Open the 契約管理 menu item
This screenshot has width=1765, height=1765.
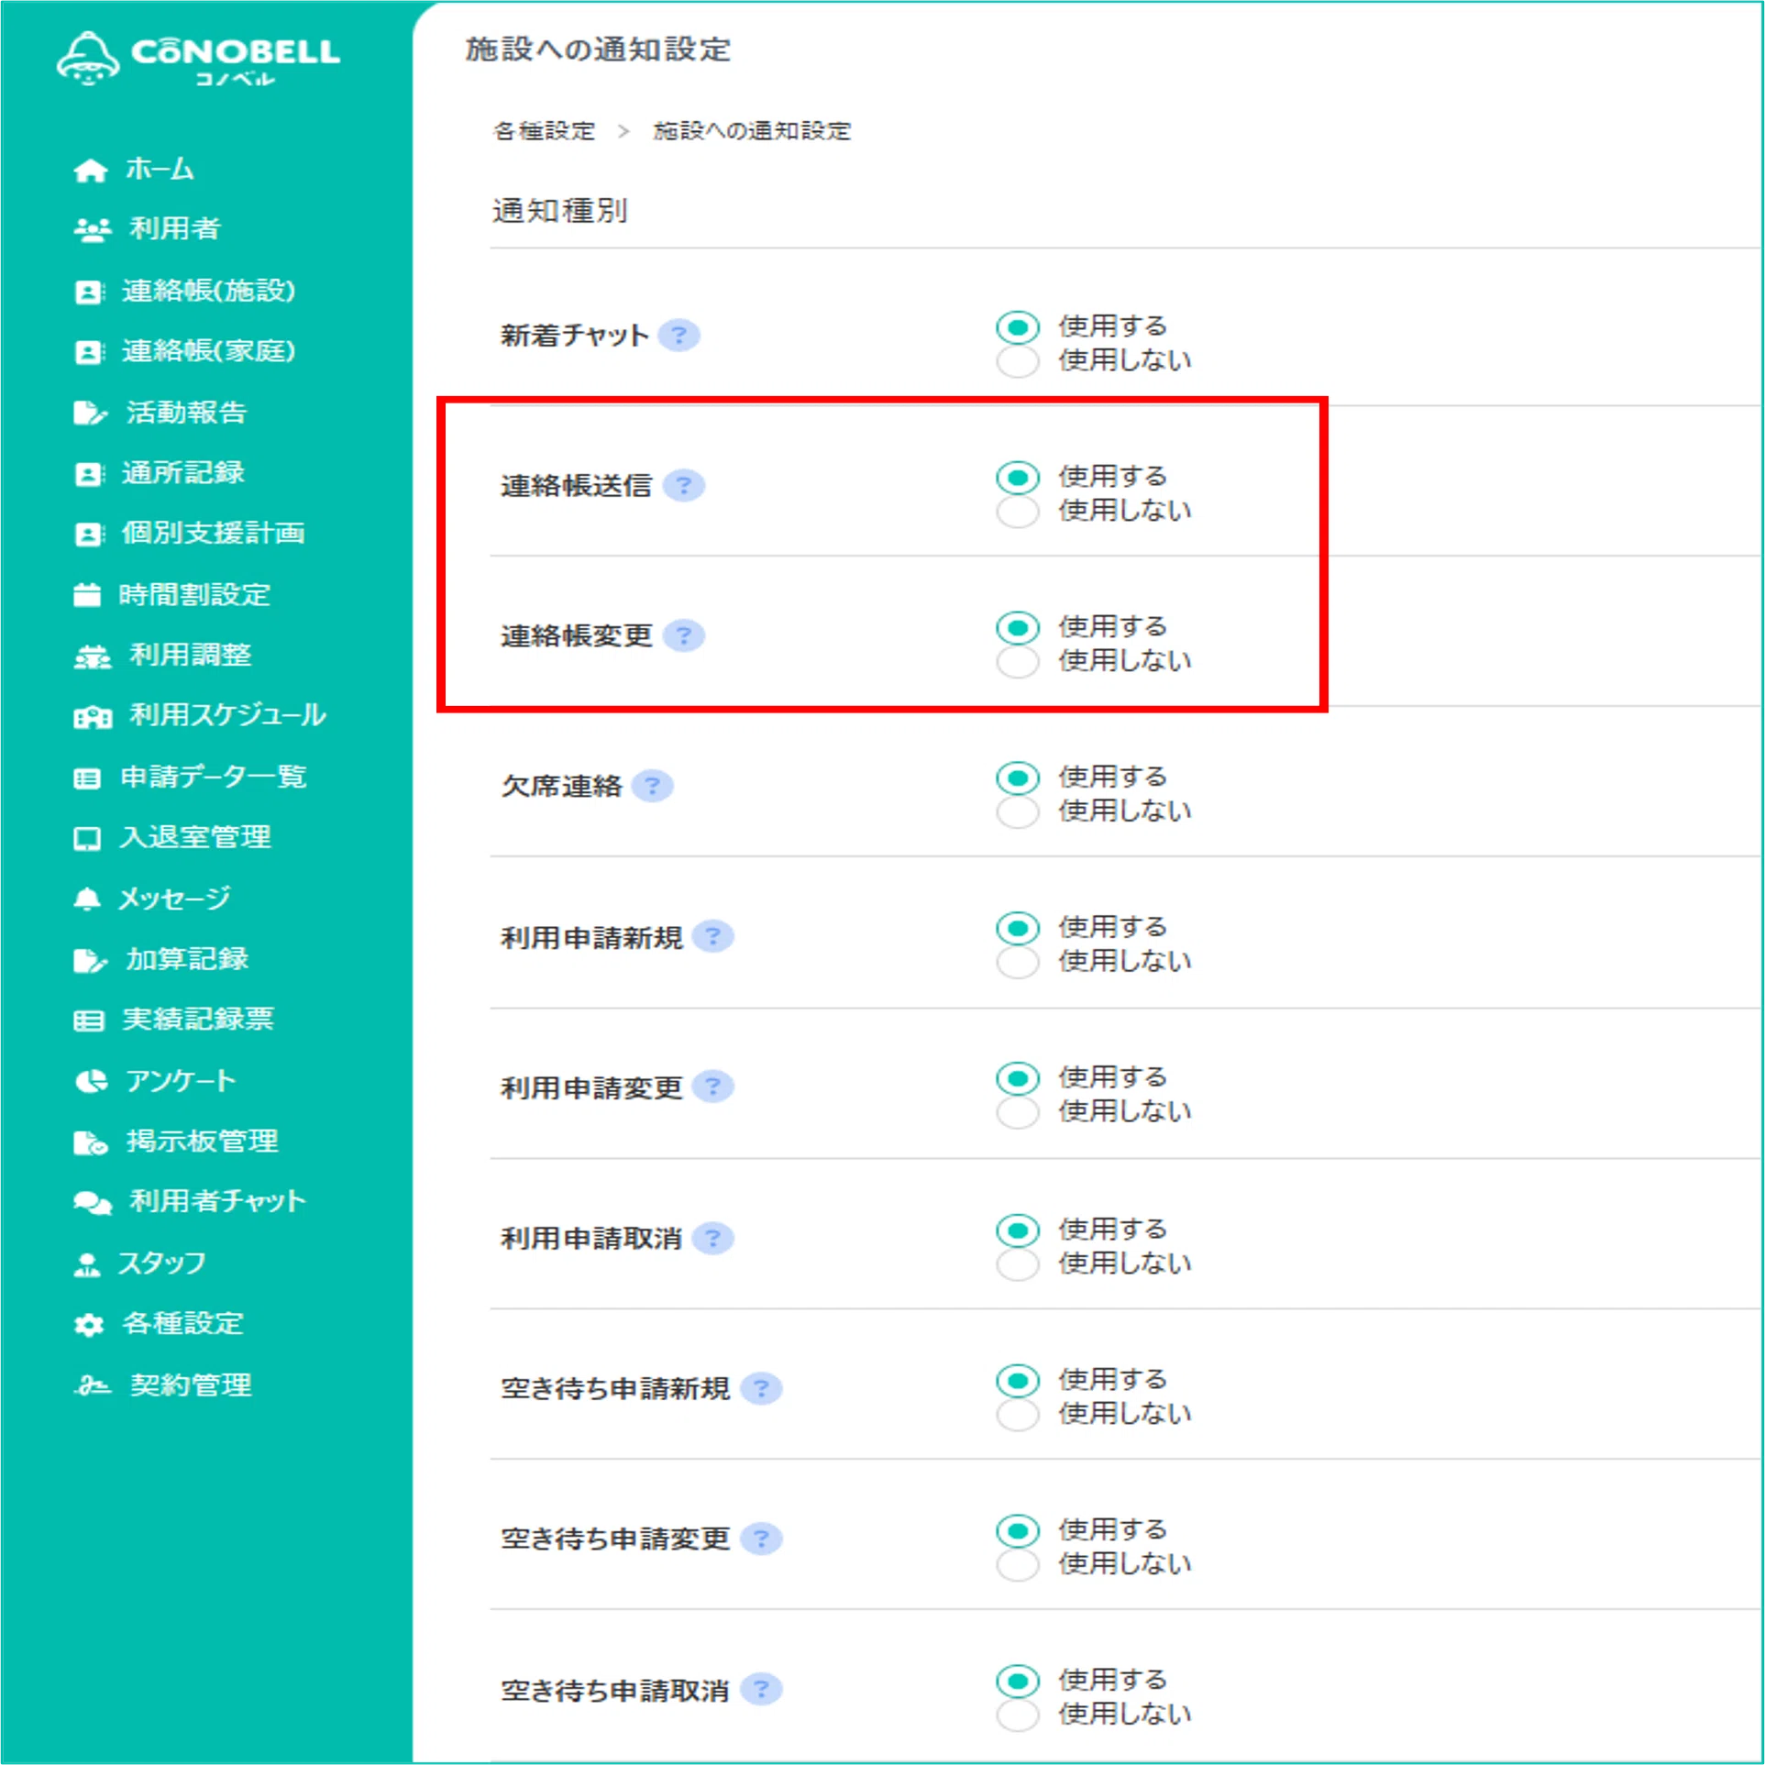(162, 1385)
